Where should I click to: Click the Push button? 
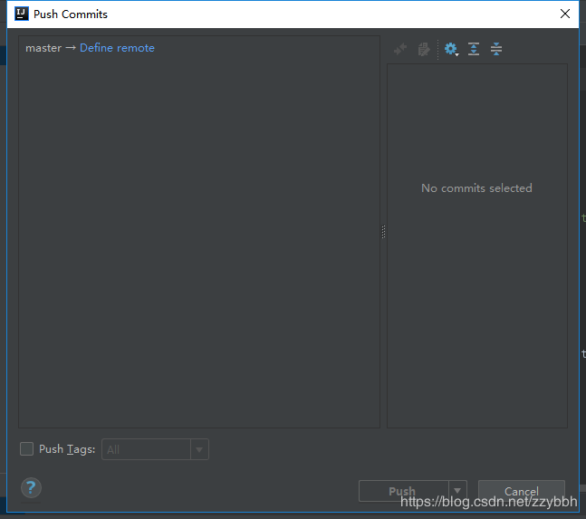404,491
